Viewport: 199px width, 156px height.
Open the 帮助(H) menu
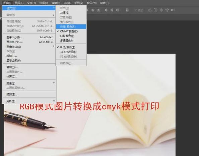[105, 3]
